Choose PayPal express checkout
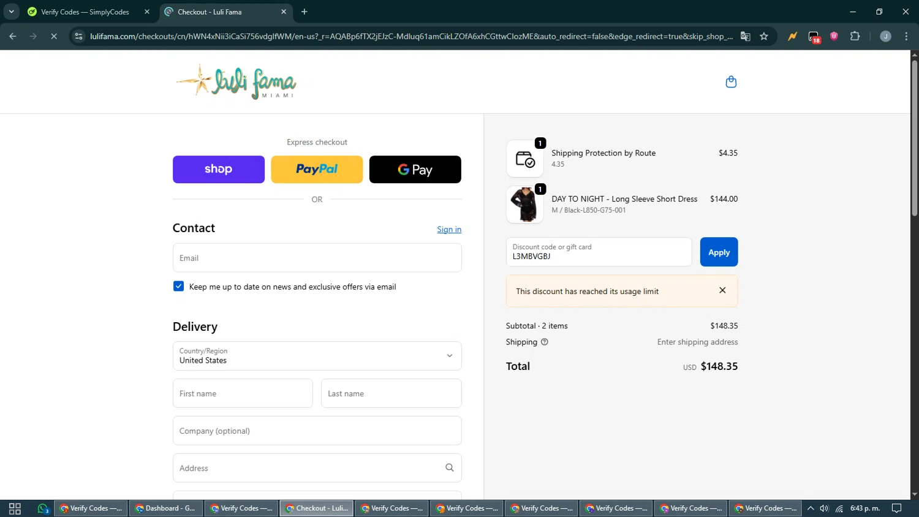Image resolution: width=919 pixels, height=517 pixels. point(317,169)
